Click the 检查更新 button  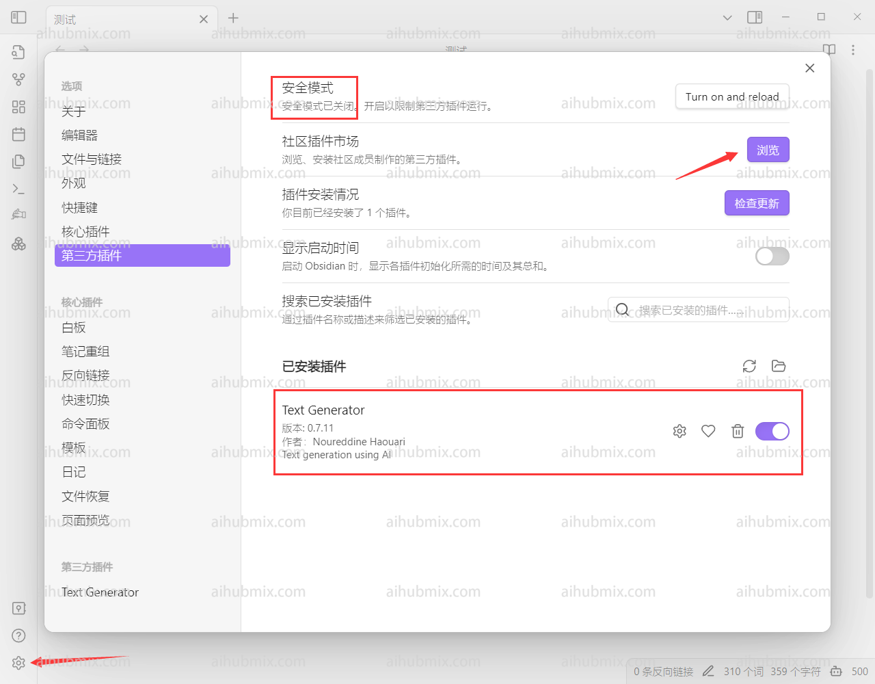[757, 203]
